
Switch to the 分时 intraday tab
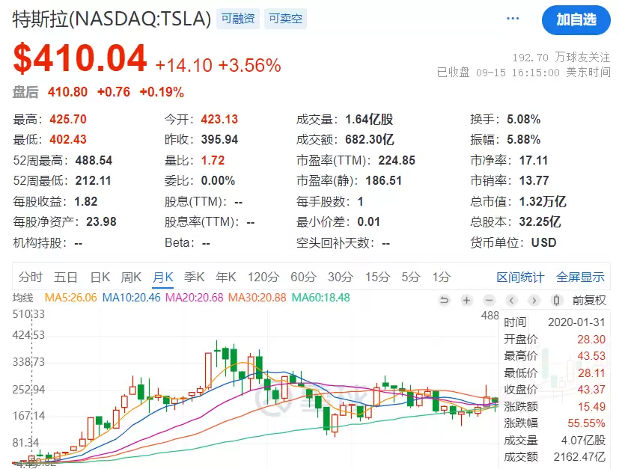pos(29,276)
